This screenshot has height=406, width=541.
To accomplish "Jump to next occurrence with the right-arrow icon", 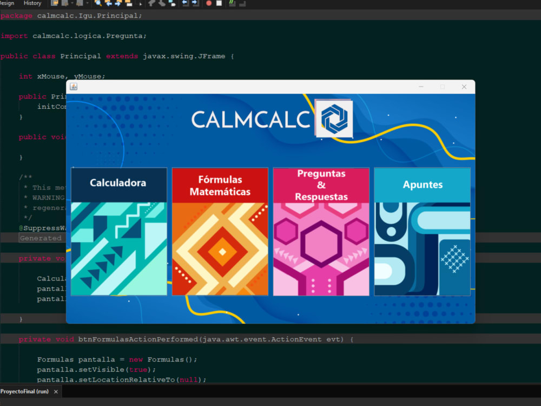I will 117,4.
